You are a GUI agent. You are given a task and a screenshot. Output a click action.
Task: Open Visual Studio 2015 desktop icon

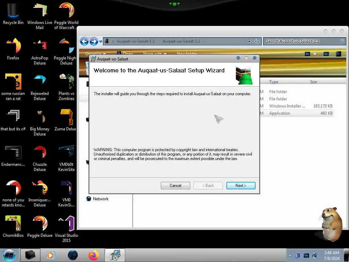coord(66,228)
